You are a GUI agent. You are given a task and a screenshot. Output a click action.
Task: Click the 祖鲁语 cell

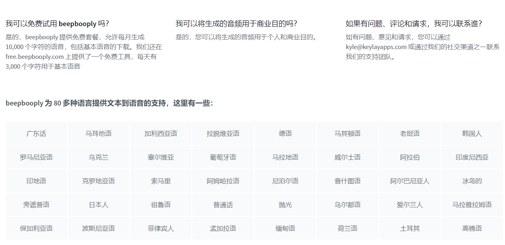coord(161,205)
